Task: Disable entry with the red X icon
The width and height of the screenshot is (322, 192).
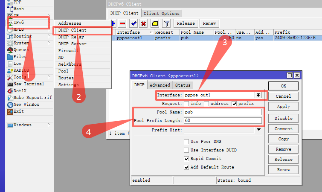Action: point(144,23)
